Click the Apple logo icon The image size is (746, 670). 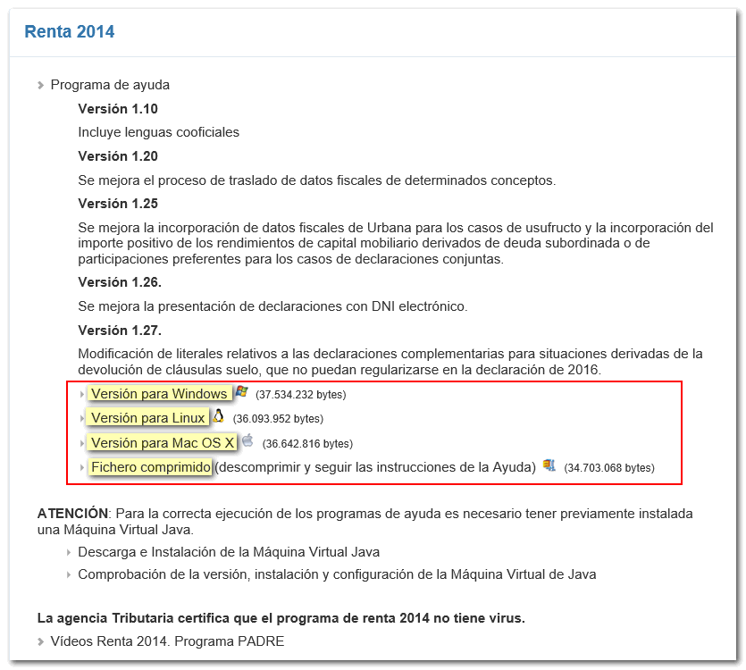tap(247, 440)
